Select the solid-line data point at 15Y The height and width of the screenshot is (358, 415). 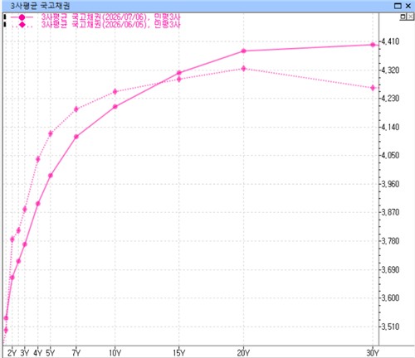click(x=179, y=73)
